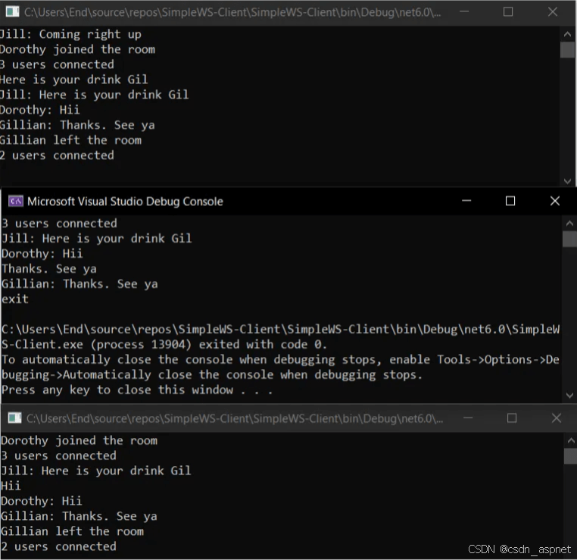
Task: Click the Visual Studio Debug Console icon
Action: [15, 202]
